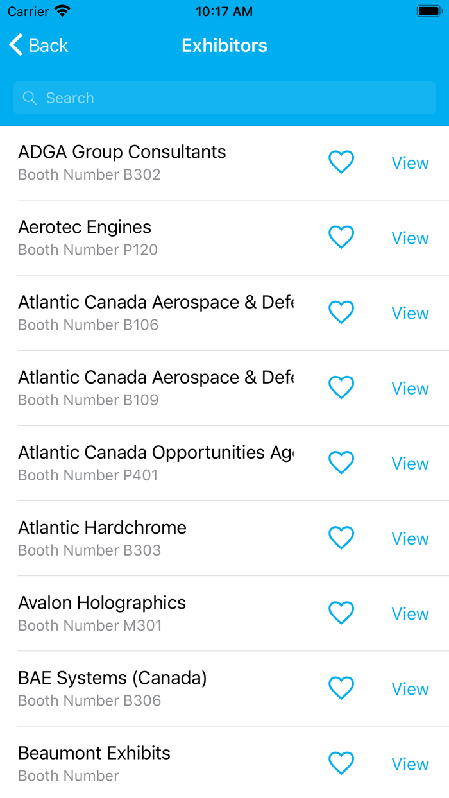449x798 pixels.
Task: Open details for ADGA Group Consultants via View
Action: point(410,162)
